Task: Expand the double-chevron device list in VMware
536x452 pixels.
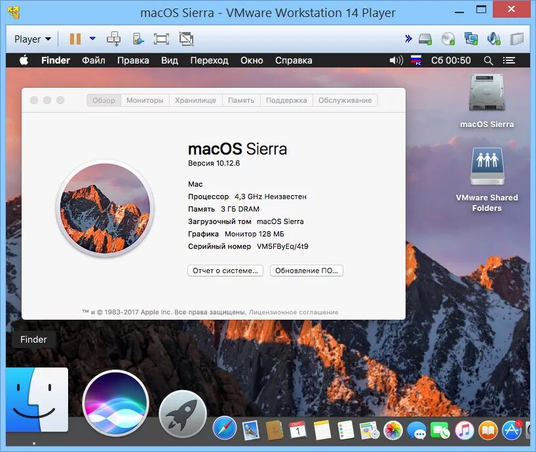Action: click(x=408, y=39)
